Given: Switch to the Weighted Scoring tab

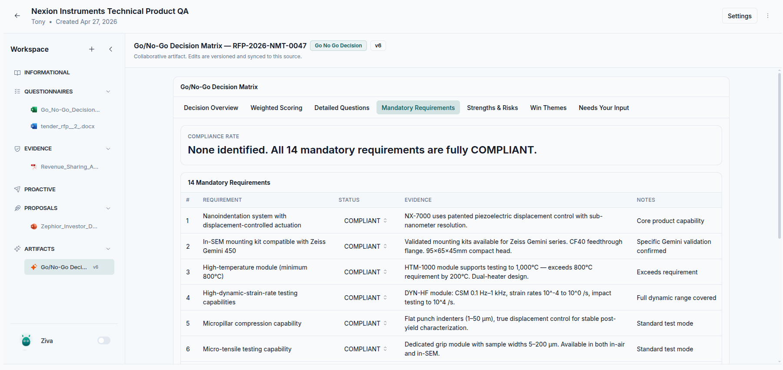Looking at the screenshot, I should click(276, 108).
